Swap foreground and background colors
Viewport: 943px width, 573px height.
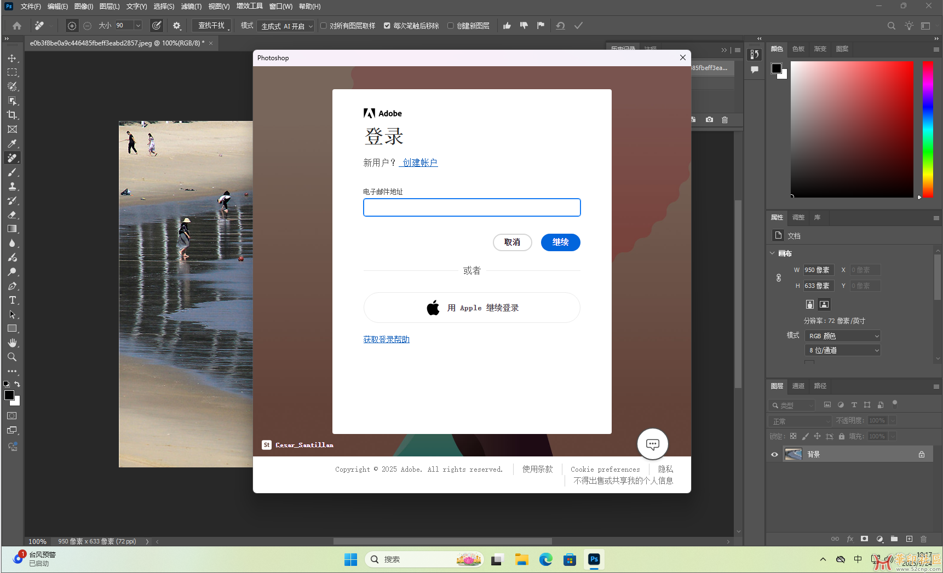tap(17, 384)
